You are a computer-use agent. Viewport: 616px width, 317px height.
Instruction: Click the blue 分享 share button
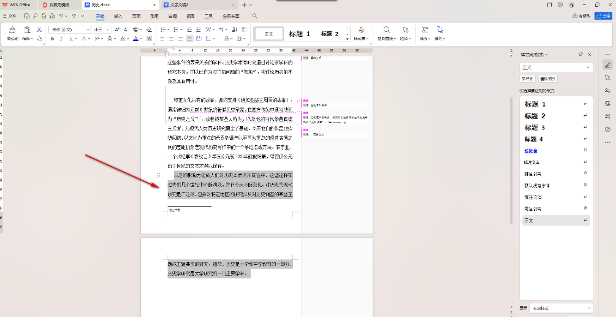(x=604, y=16)
